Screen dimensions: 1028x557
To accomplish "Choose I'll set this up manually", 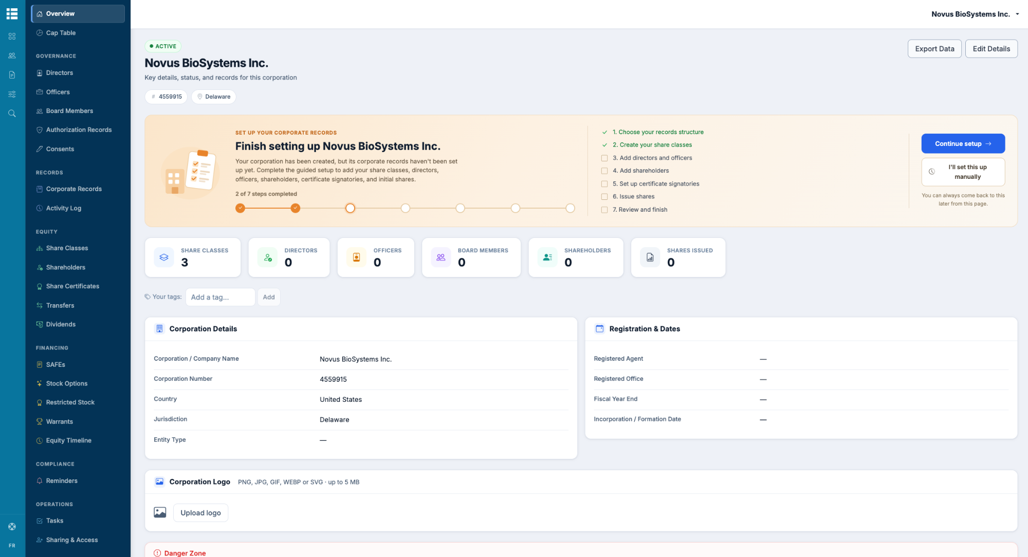I will click(963, 172).
